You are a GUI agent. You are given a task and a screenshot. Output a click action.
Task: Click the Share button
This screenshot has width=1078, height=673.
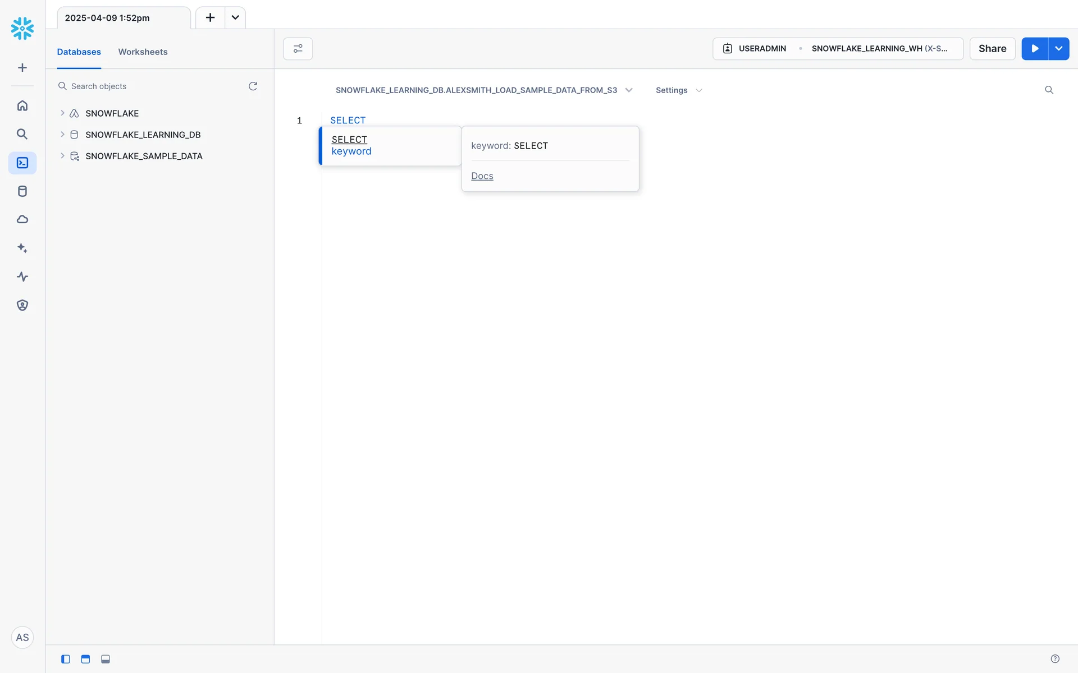pos(992,49)
